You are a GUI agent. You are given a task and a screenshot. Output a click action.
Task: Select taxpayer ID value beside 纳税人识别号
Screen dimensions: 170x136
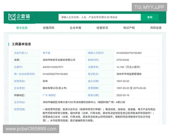click(129, 53)
